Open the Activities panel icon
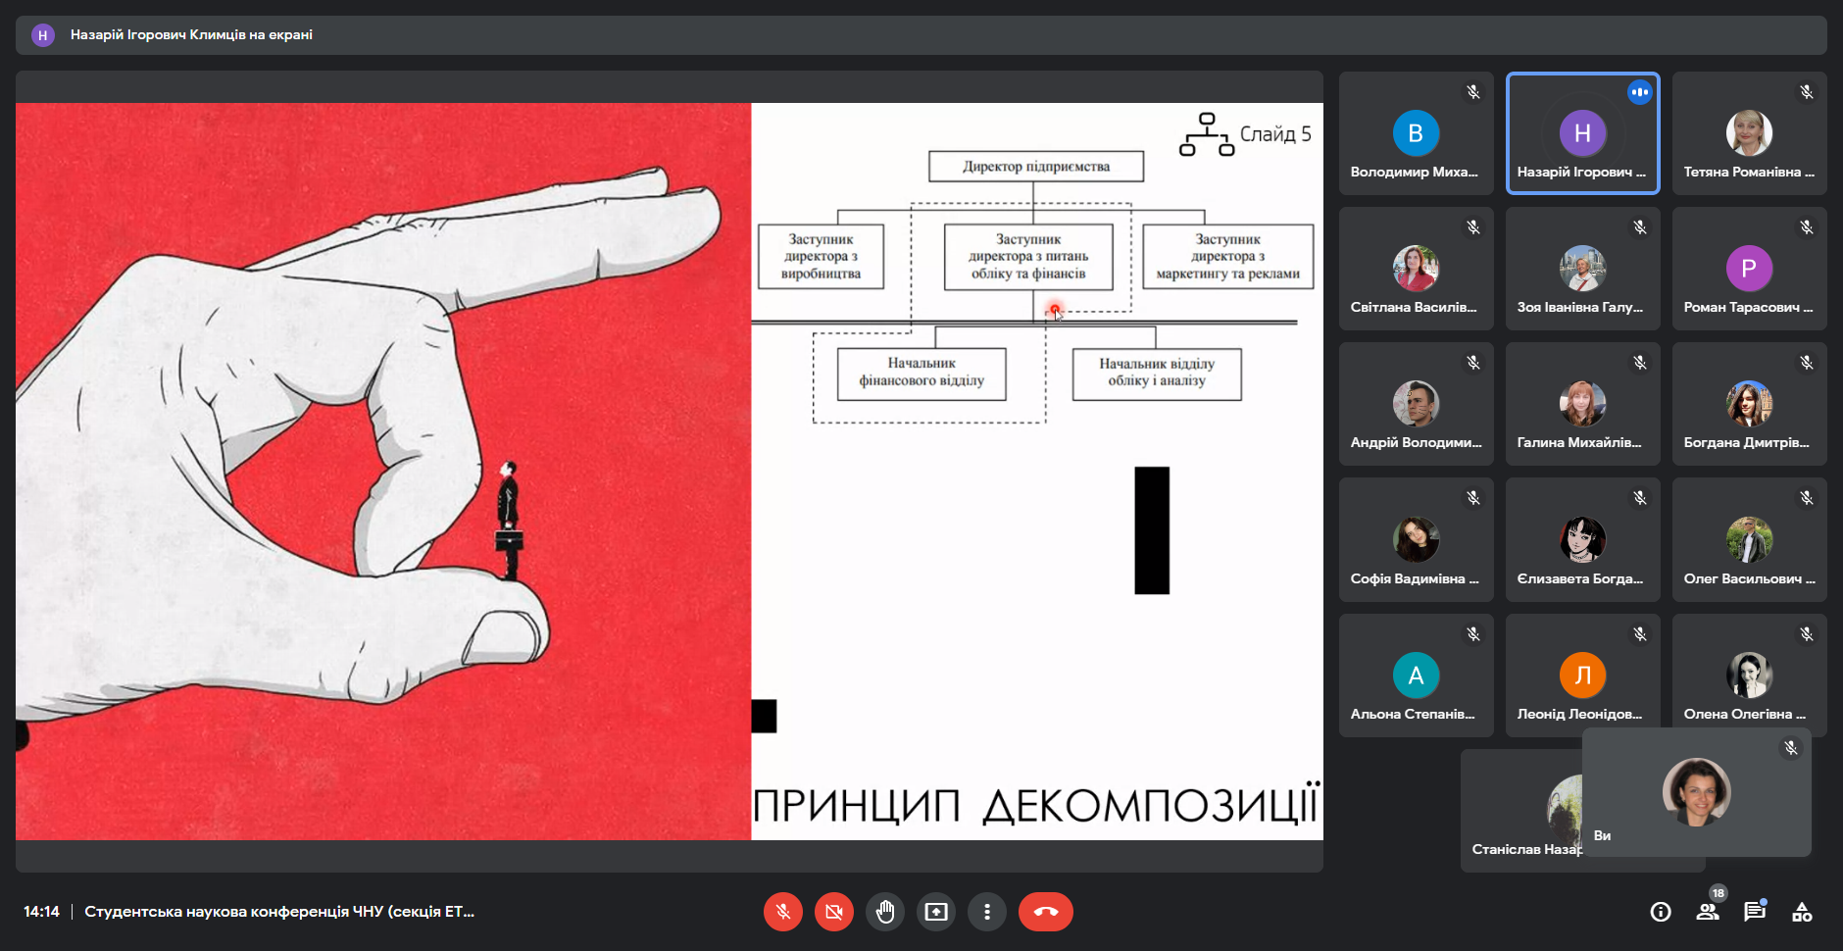1843x951 pixels. click(x=1802, y=912)
